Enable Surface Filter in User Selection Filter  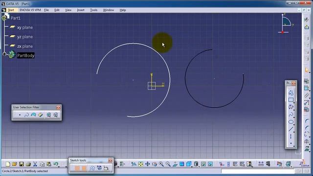(x=33, y=115)
